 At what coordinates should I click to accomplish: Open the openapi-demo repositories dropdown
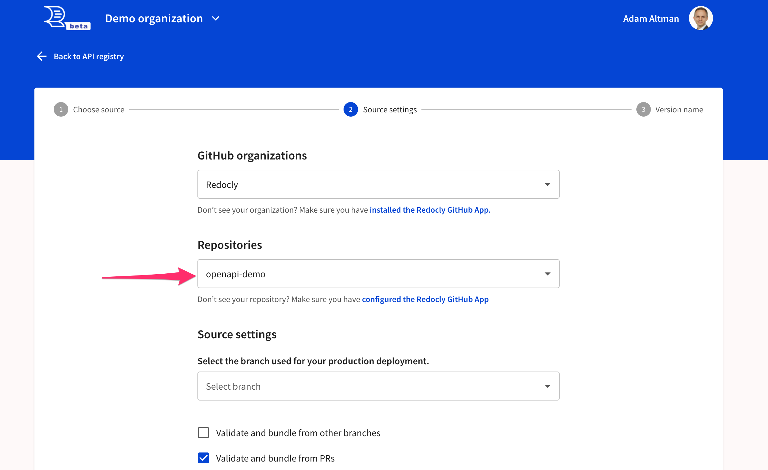point(378,274)
